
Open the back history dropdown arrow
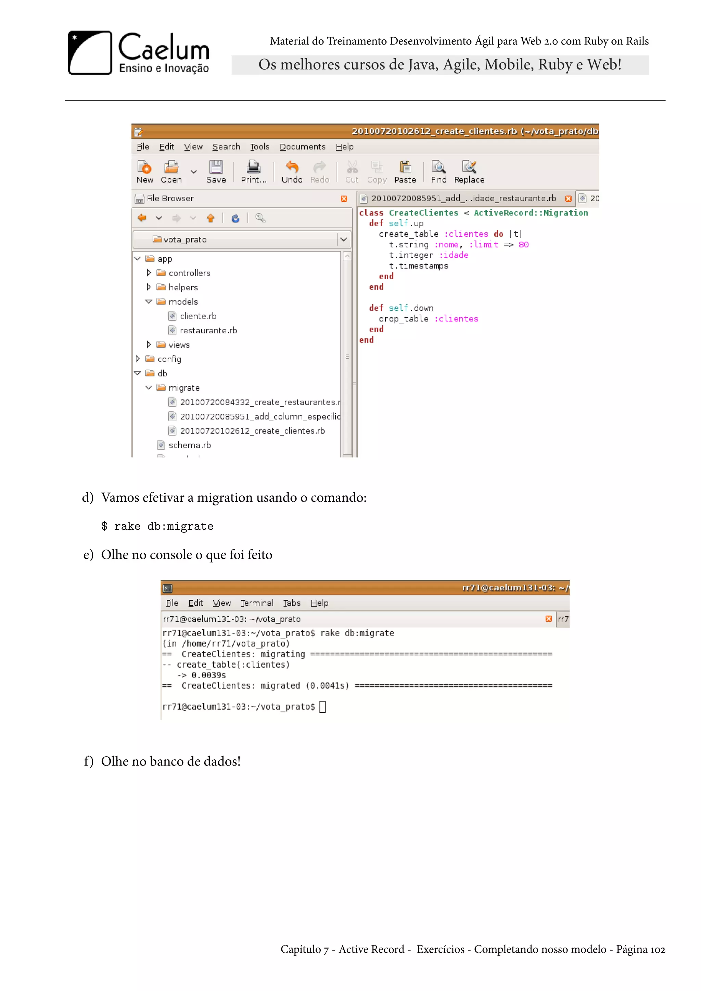159,218
